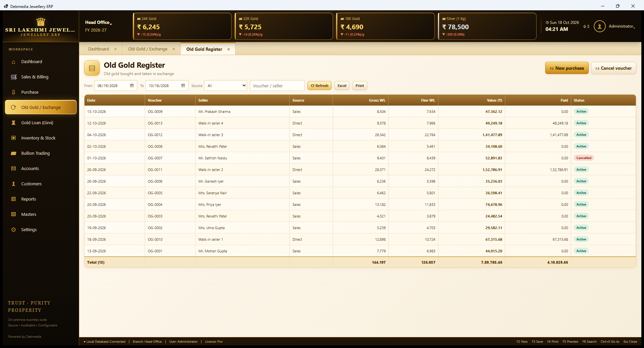Screen dimensions: 644x348
Task: Click the Old Gold Register page icon
Action: (x=92, y=68)
